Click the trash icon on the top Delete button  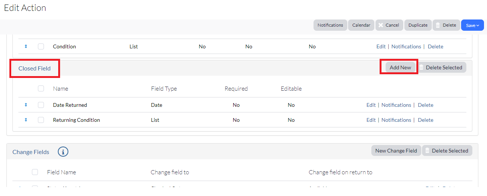coord(437,25)
